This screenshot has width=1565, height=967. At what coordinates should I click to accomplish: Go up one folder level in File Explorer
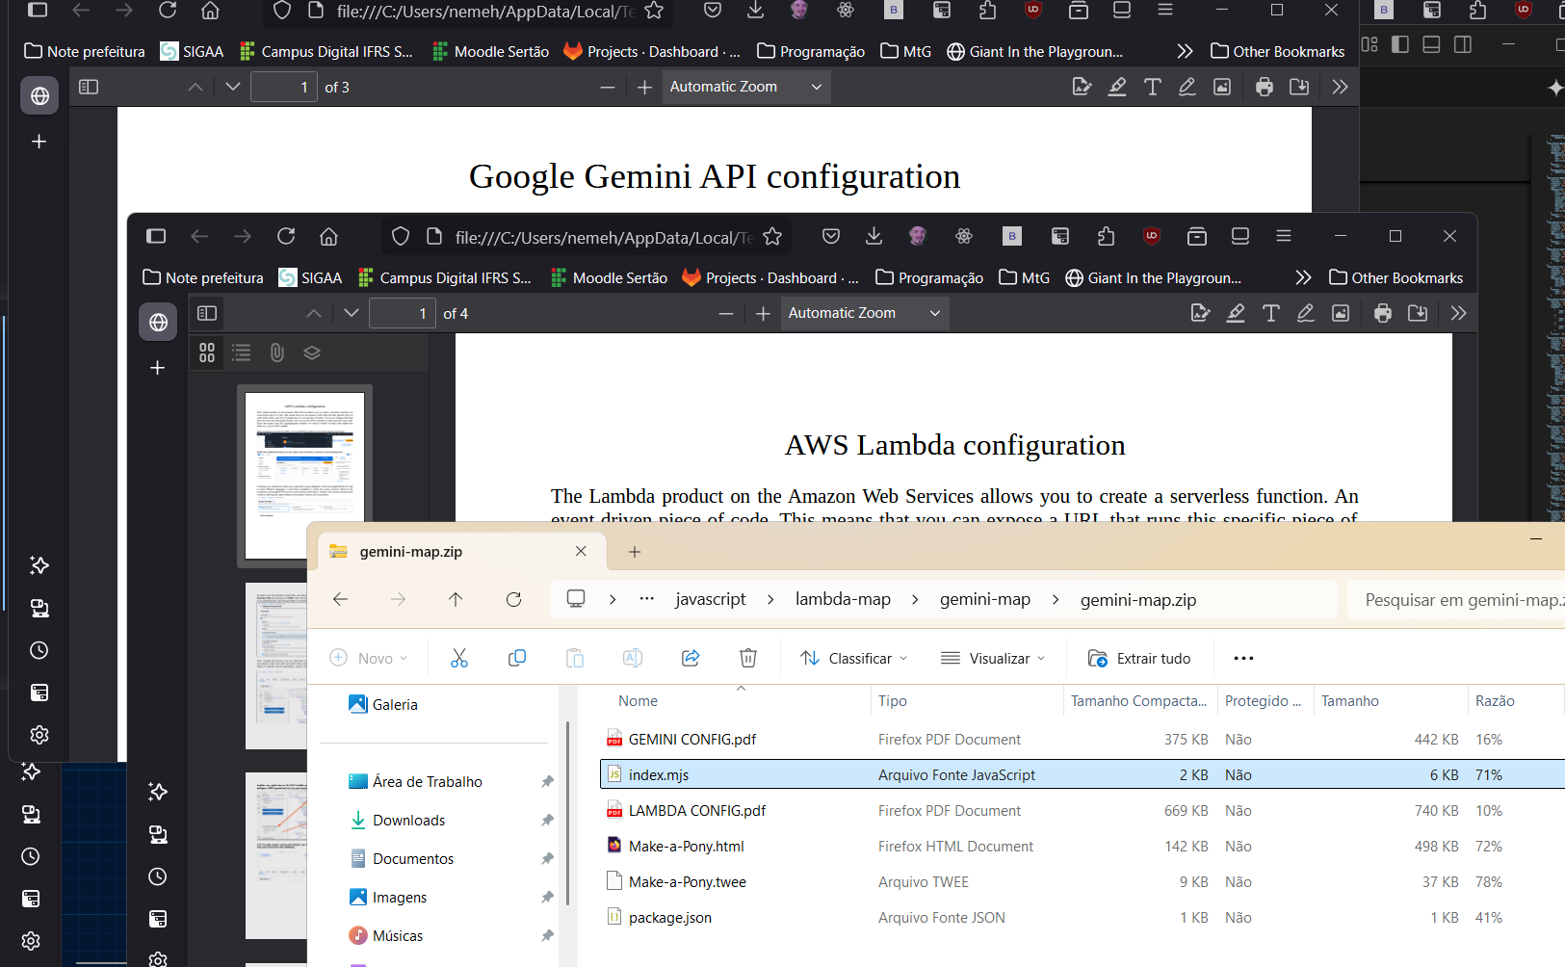(x=456, y=599)
